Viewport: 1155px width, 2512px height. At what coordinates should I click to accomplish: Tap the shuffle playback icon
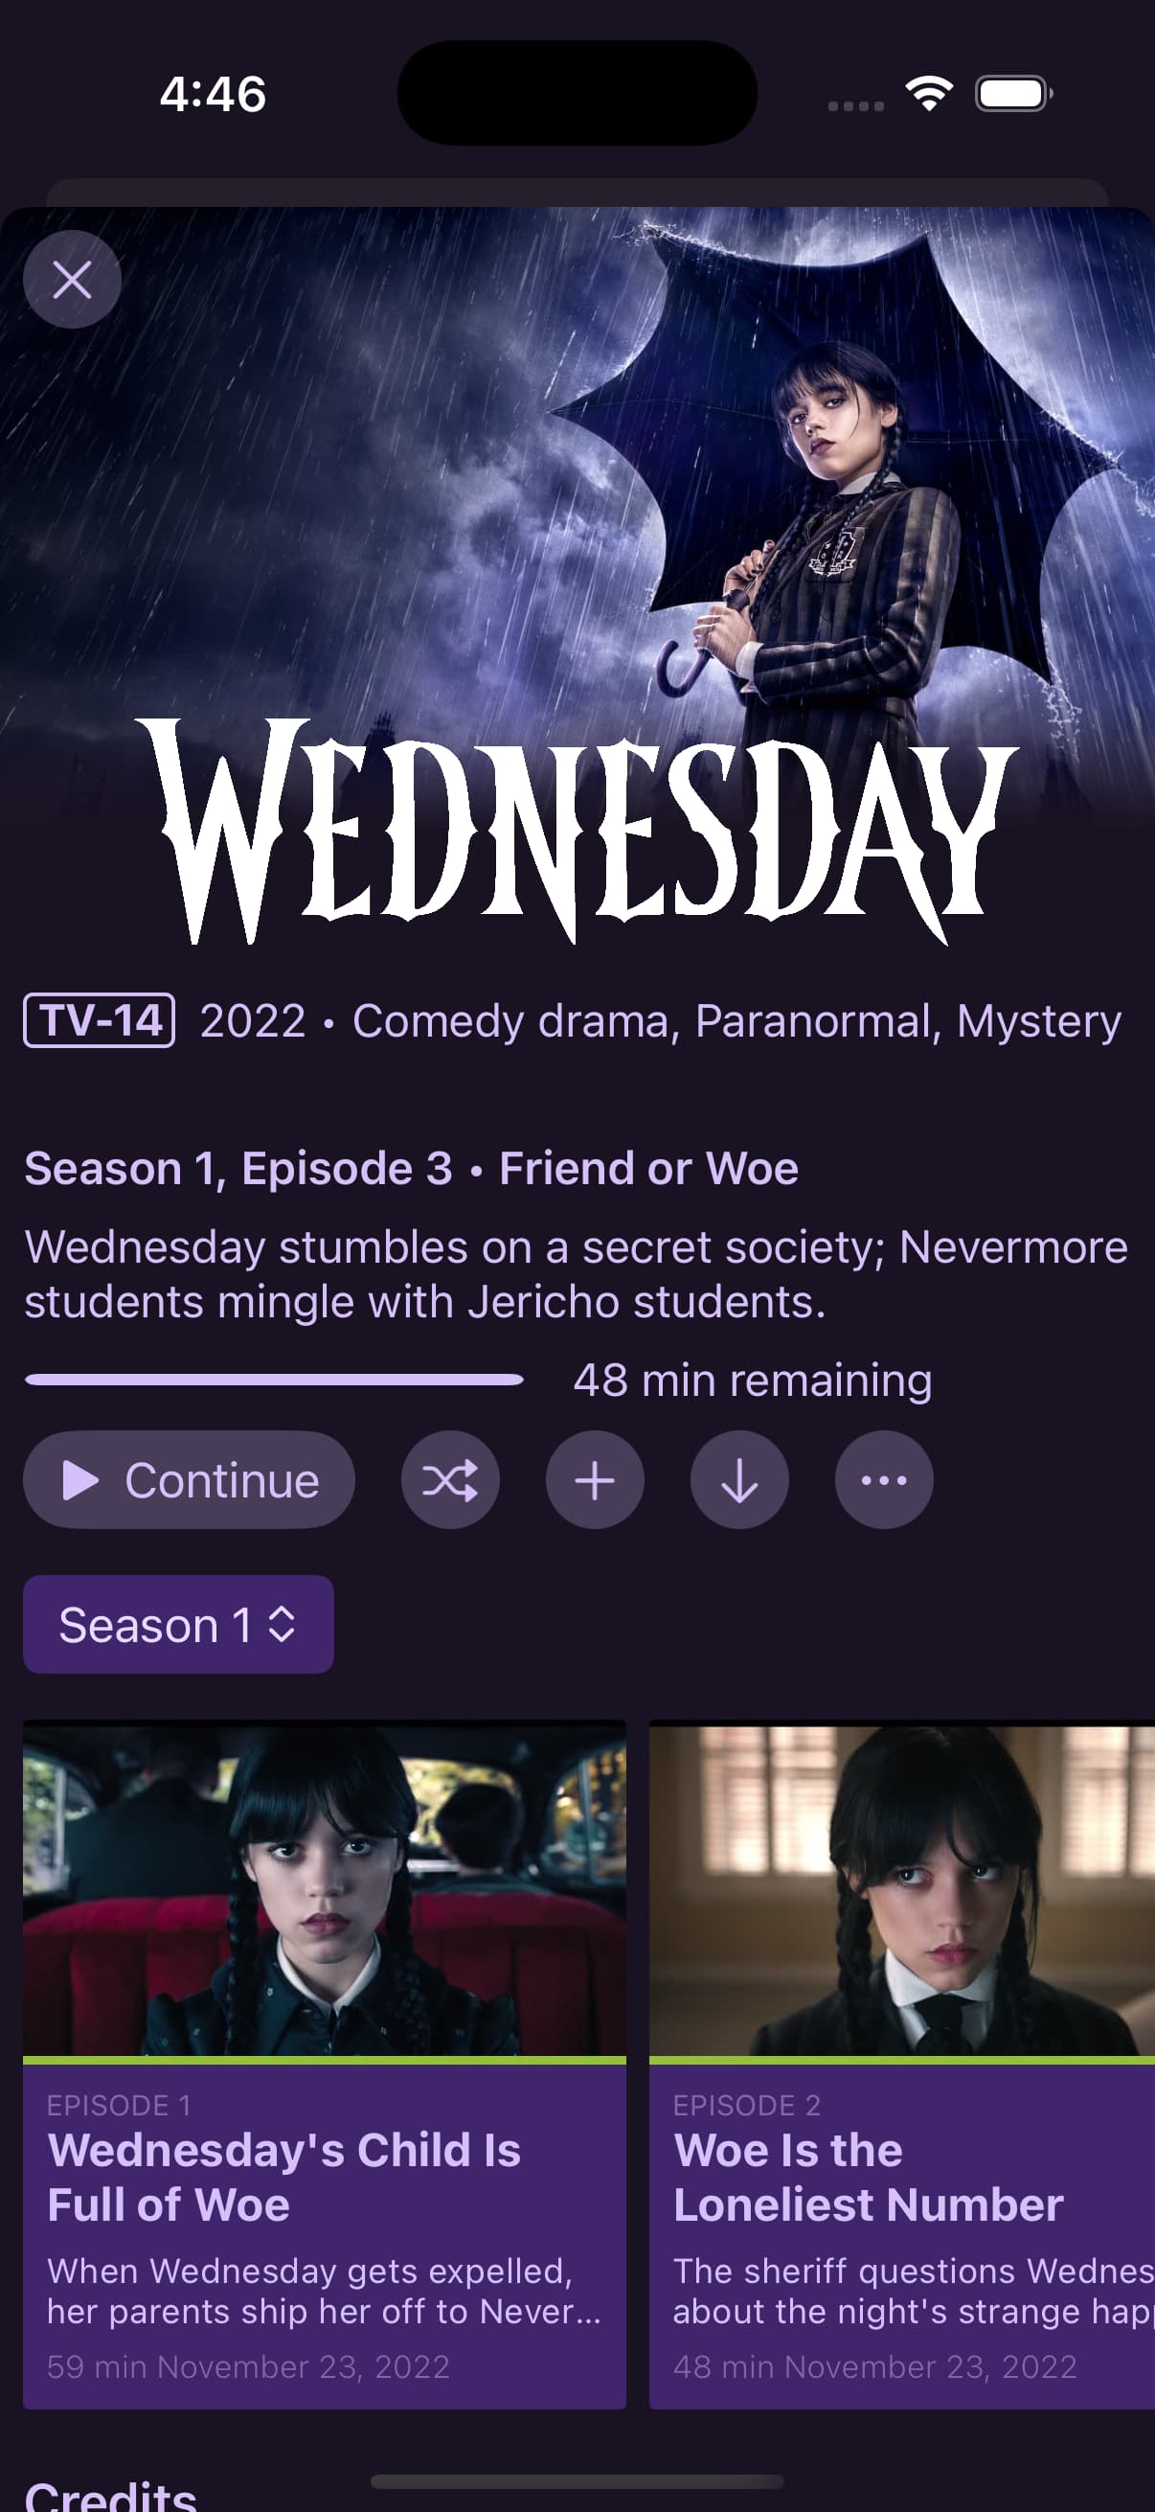point(450,1480)
